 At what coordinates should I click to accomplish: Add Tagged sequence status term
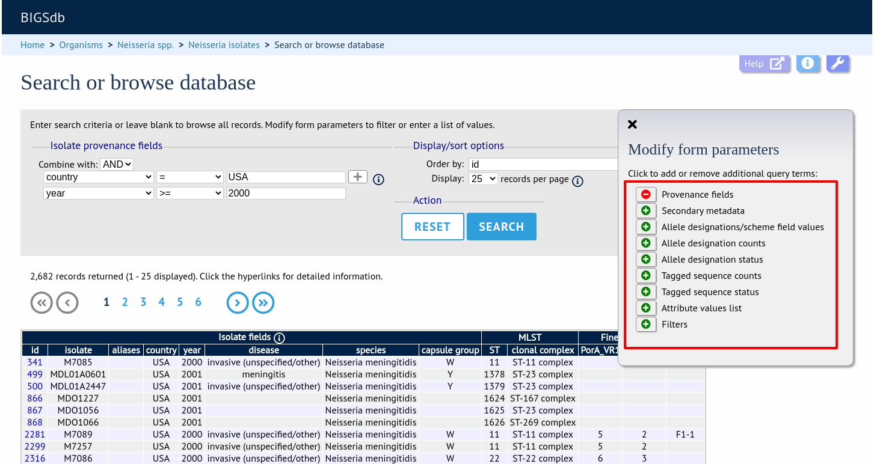[646, 292]
